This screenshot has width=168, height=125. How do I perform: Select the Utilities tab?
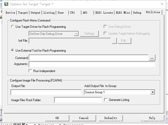153,12
